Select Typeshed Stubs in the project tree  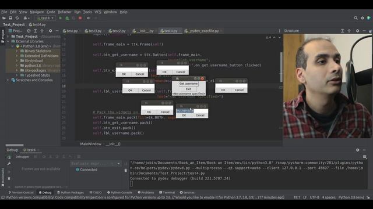pos(37,75)
